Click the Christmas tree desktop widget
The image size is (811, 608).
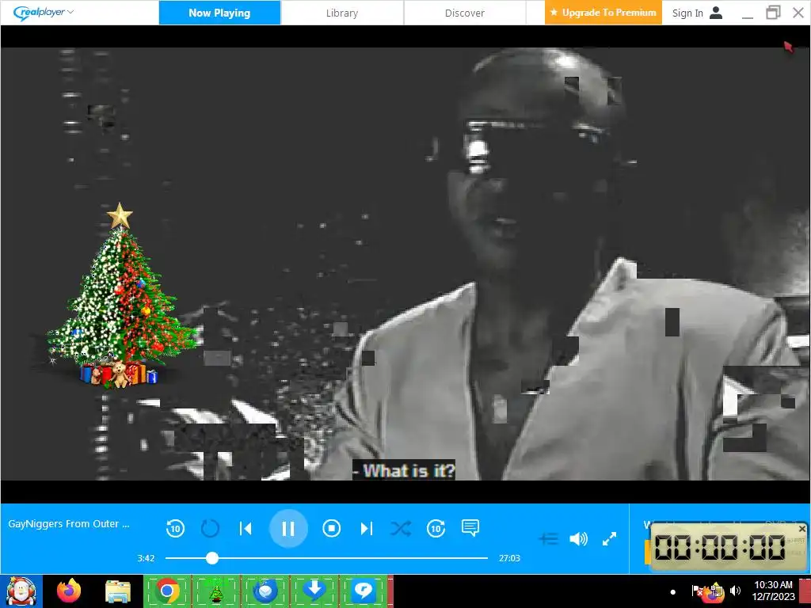click(x=120, y=294)
